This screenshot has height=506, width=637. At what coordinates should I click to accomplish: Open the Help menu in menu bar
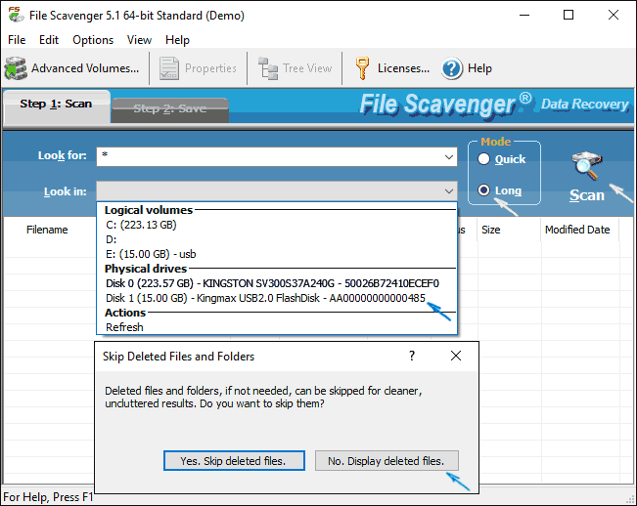click(x=177, y=40)
